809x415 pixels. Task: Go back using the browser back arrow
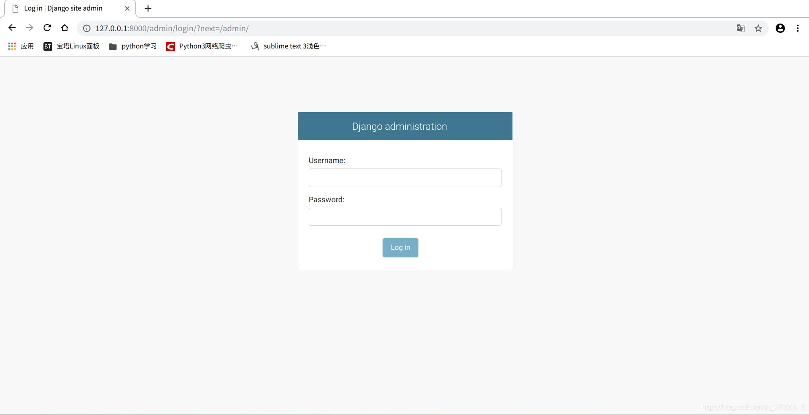(12, 28)
